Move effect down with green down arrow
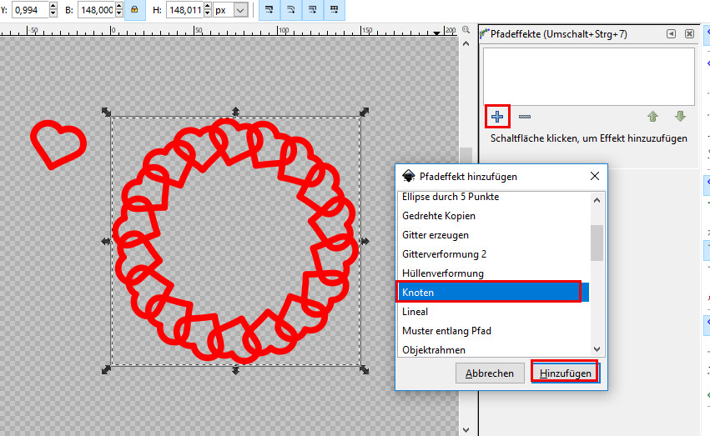This screenshot has width=710, height=436. 680,116
